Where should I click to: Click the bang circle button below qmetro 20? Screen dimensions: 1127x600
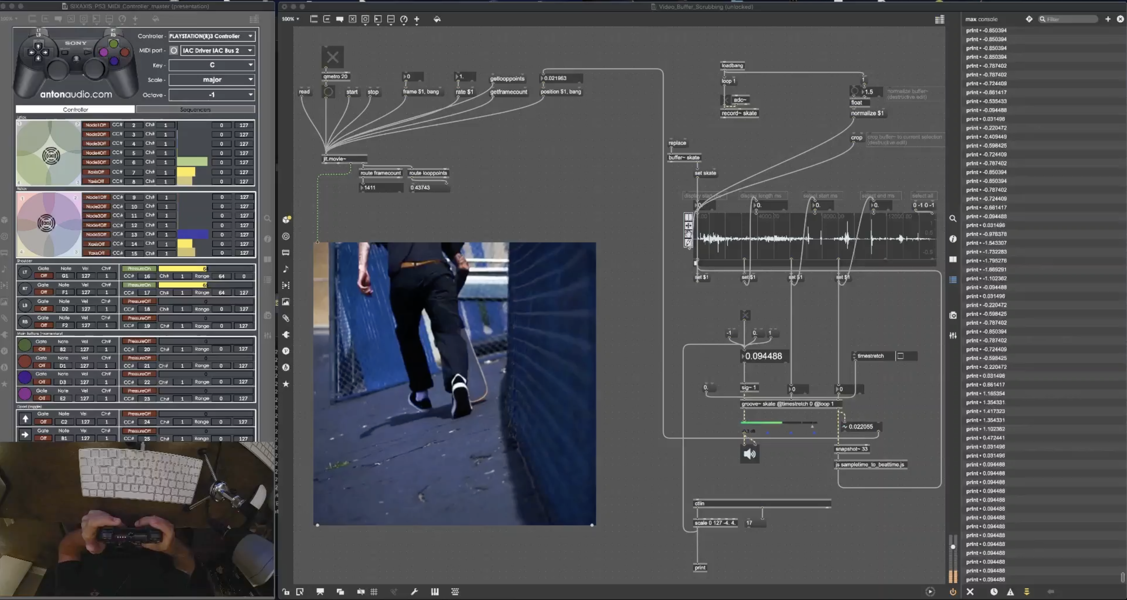(328, 92)
